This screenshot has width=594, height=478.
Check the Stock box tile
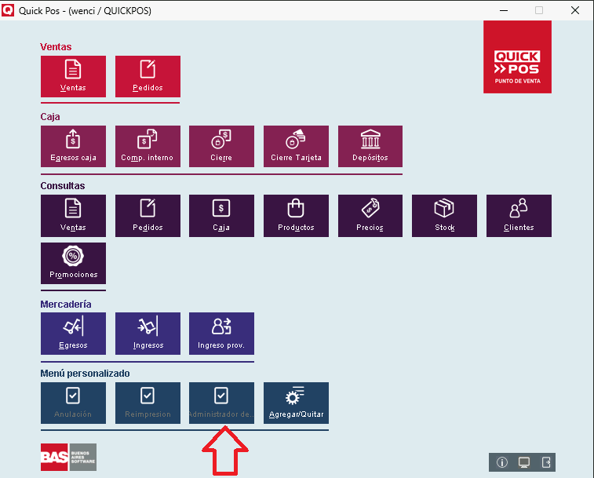[x=444, y=216]
